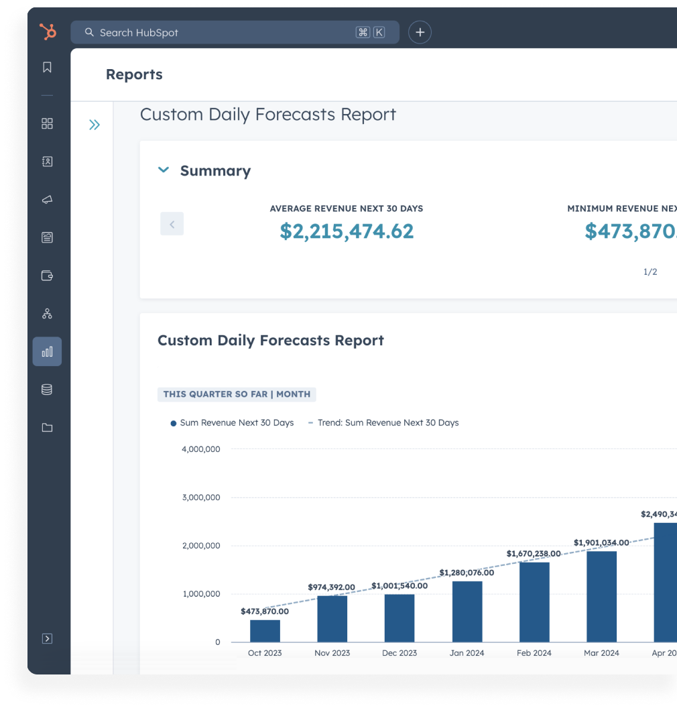Viewport: 677px width, 708px height.
Task: Click the HubSpot sprocket logo
Action: click(48, 32)
